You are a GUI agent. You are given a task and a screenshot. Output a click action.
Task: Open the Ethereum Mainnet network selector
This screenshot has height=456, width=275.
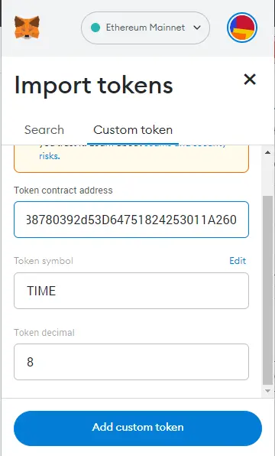tap(145, 28)
